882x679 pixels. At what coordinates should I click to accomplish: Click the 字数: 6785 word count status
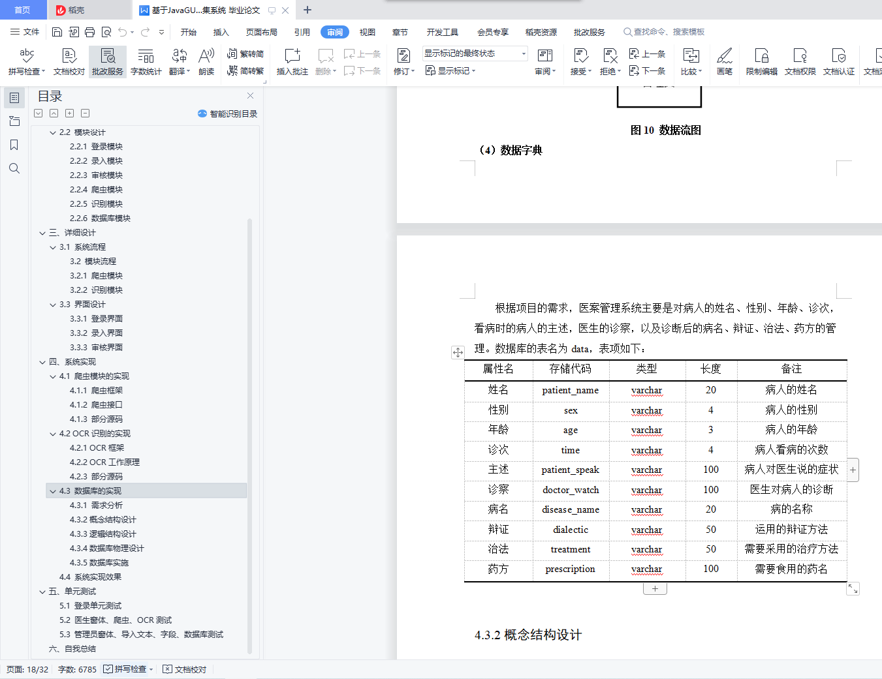[x=77, y=669]
